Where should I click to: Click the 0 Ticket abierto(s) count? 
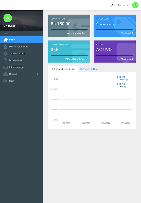106,24
